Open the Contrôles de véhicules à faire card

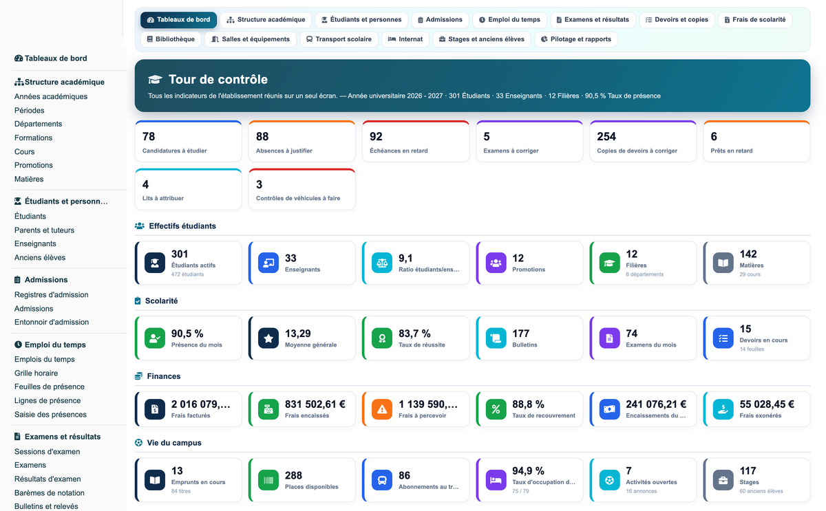click(x=301, y=189)
